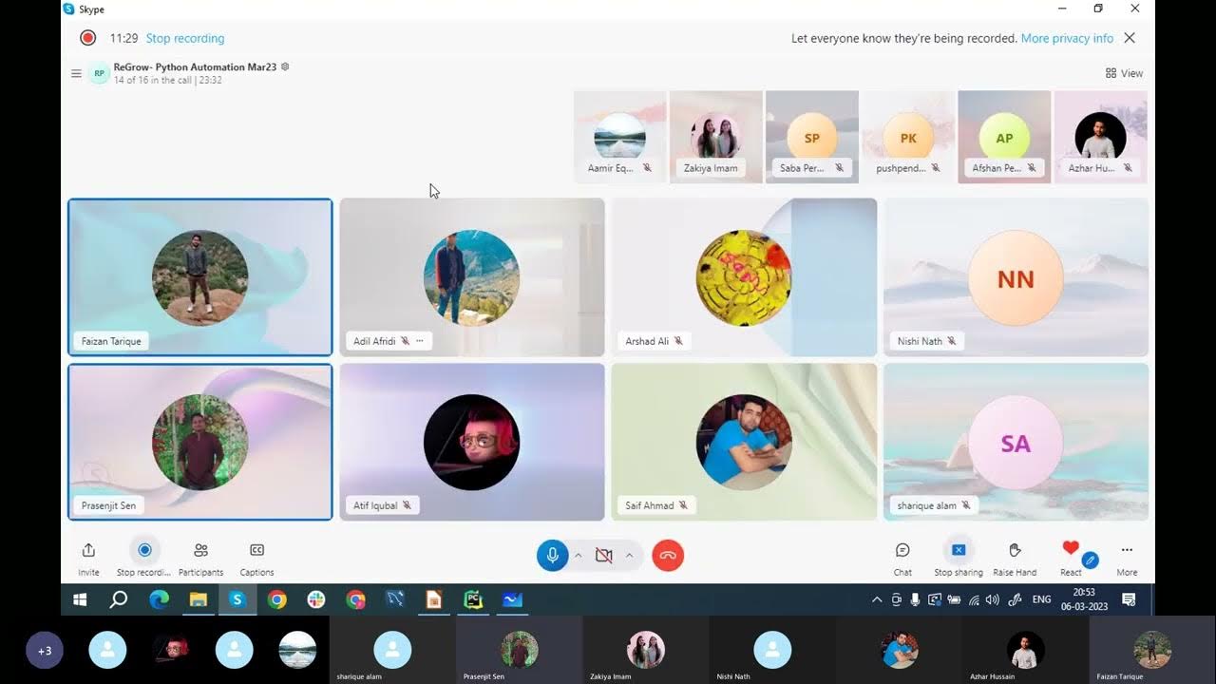Select Arshad Ali's tile
This screenshot has height=684, width=1216.
coord(744,277)
